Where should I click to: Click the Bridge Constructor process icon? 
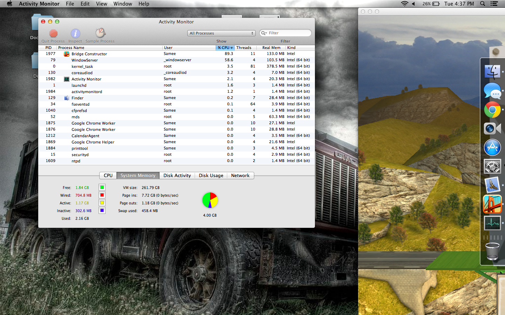67,54
